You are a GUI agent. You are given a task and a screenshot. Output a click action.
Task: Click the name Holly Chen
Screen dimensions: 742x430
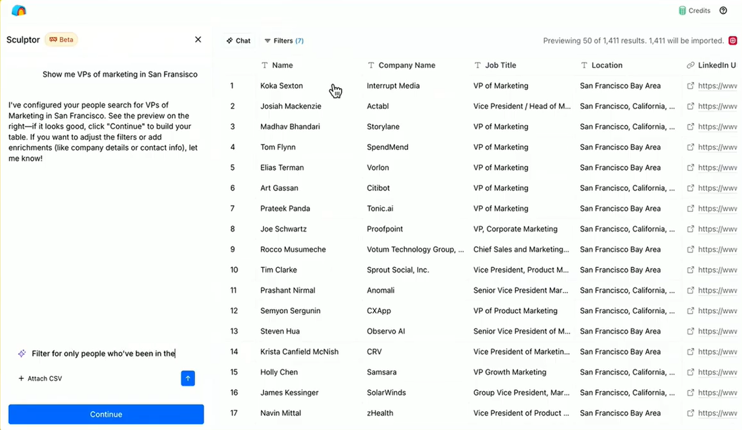[x=279, y=371]
